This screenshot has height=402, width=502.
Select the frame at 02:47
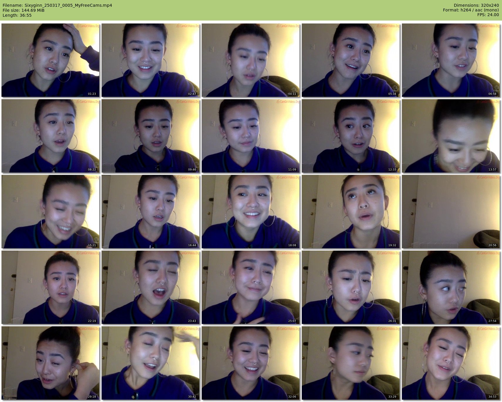point(150,60)
